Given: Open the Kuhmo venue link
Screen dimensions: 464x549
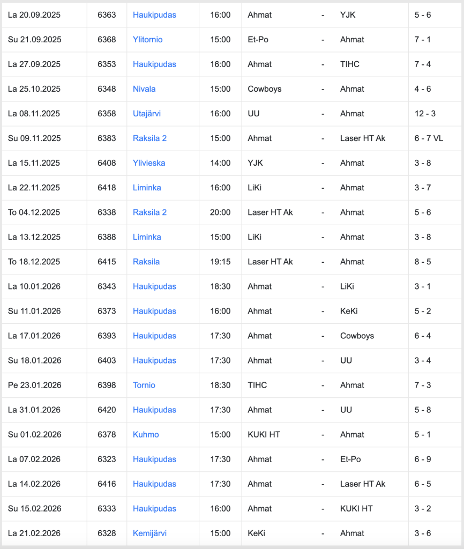Looking at the screenshot, I should tap(146, 434).
